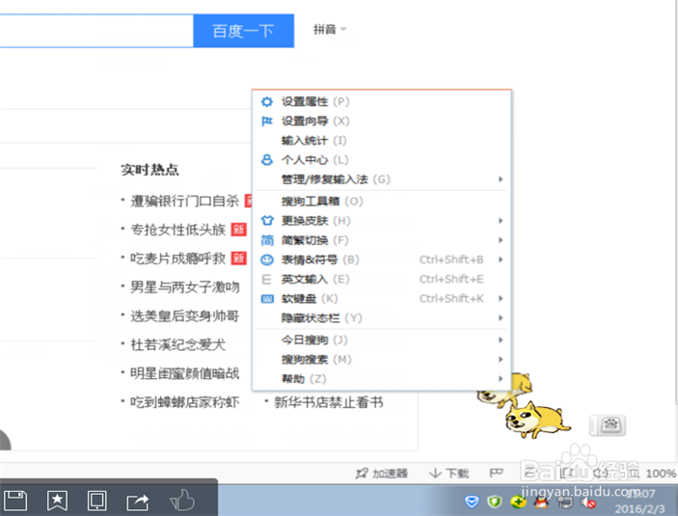This screenshot has width=678, height=516.
Task: Click the flag icon in browser status bar
Action: pyautogui.click(x=496, y=473)
